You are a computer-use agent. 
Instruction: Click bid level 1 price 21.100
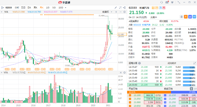pos(137,95)
